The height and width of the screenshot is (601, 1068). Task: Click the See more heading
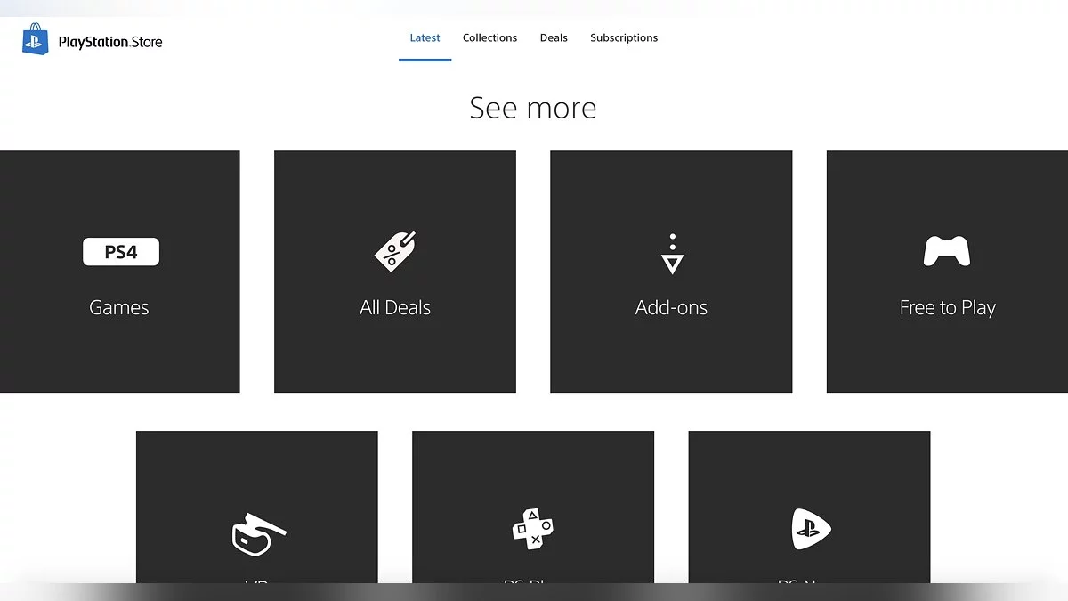tap(533, 108)
